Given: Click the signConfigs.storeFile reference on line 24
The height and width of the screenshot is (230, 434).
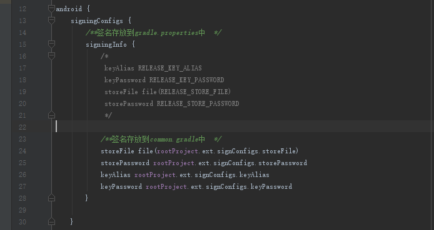Looking at the screenshot, I should [256, 151].
